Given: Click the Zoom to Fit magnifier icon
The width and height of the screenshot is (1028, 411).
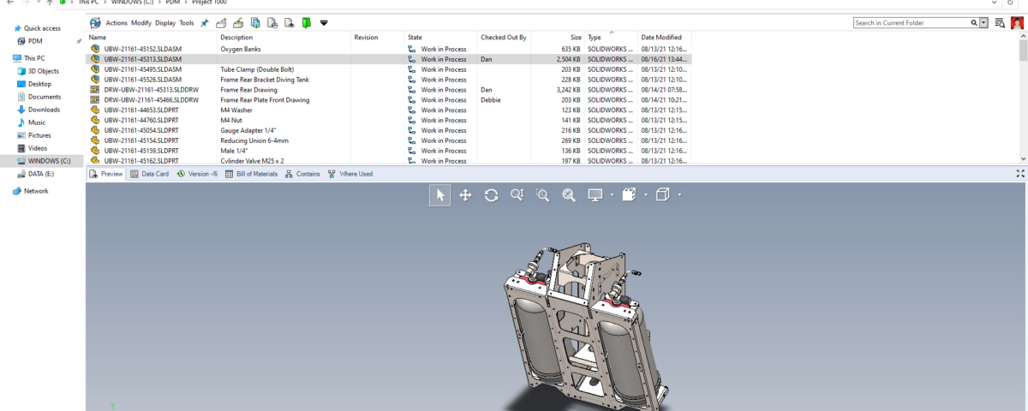Looking at the screenshot, I should tap(568, 195).
